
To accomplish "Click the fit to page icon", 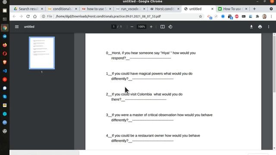I will tap(163, 27).
